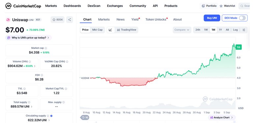This screenshot has width=253, height=123.
Task: Click the Uniswap token logo
Action: click(8, 20)
